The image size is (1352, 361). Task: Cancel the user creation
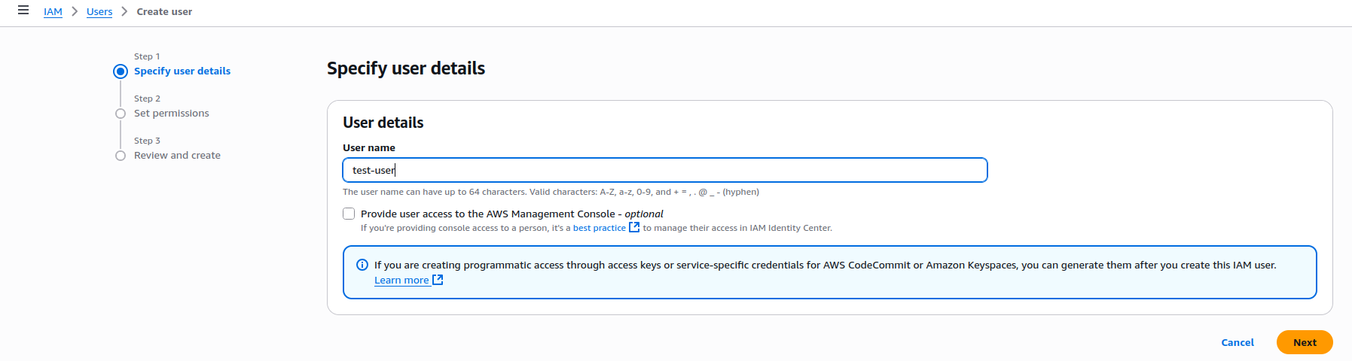point(1238,342)
